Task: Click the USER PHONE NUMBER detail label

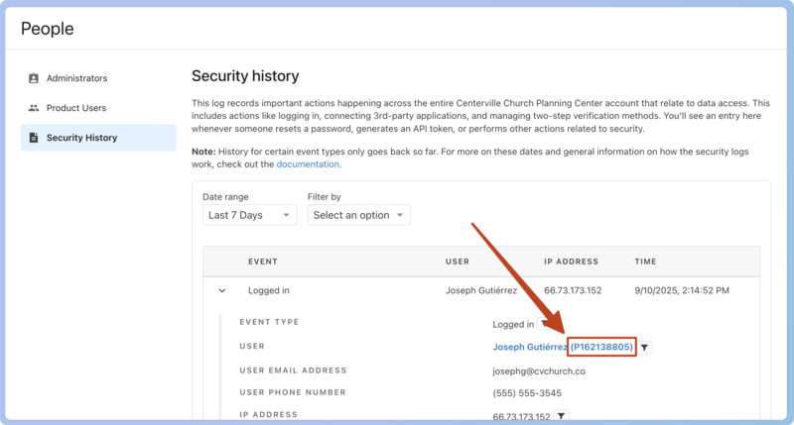Action: point(293,392)
